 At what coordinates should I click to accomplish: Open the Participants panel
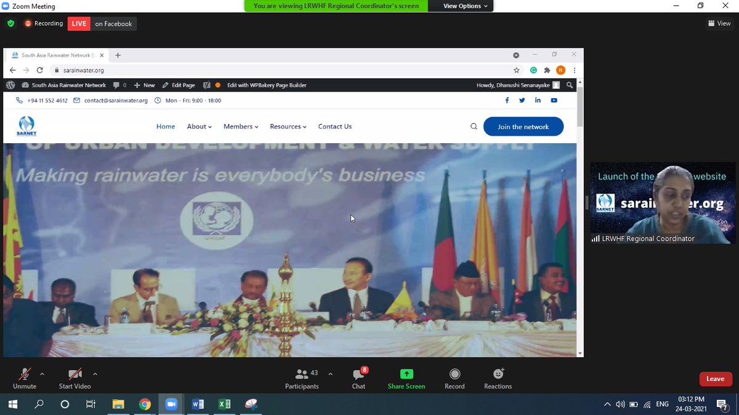[302, 378]
